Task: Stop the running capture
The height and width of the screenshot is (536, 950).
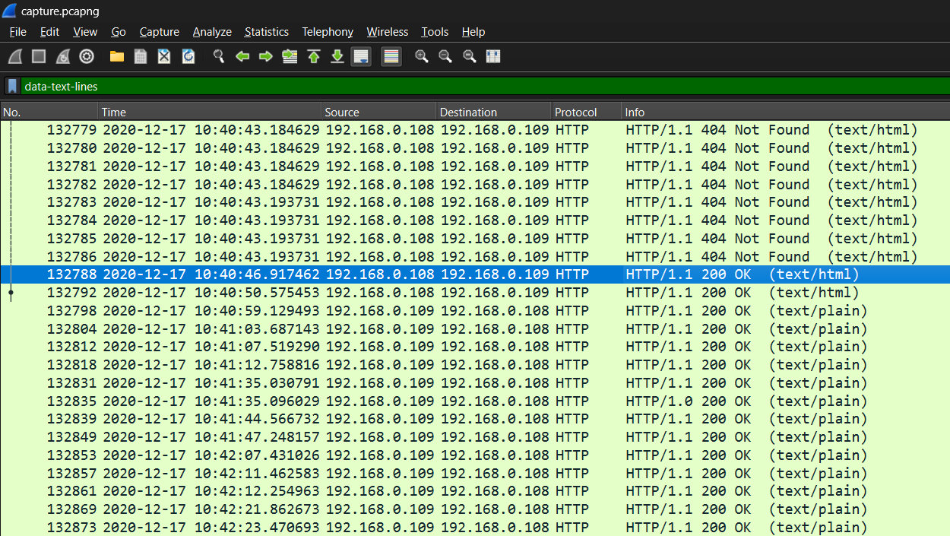Action: pyautogui.click(x=39, y=56)
